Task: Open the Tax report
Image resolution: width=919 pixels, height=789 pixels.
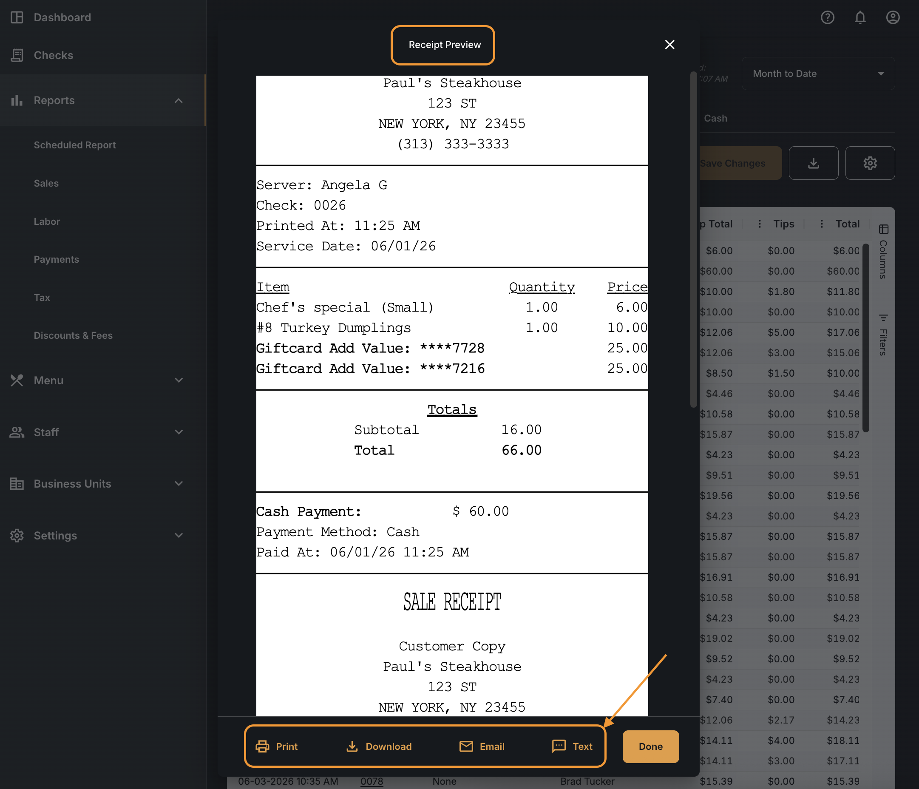Action: (42, 298)
